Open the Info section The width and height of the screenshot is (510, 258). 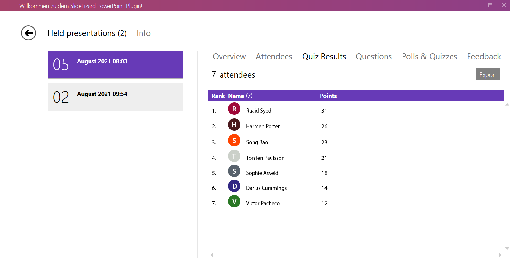coord(143,33)
